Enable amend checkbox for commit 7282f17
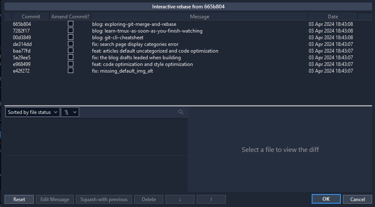 [x=70, y=30]
